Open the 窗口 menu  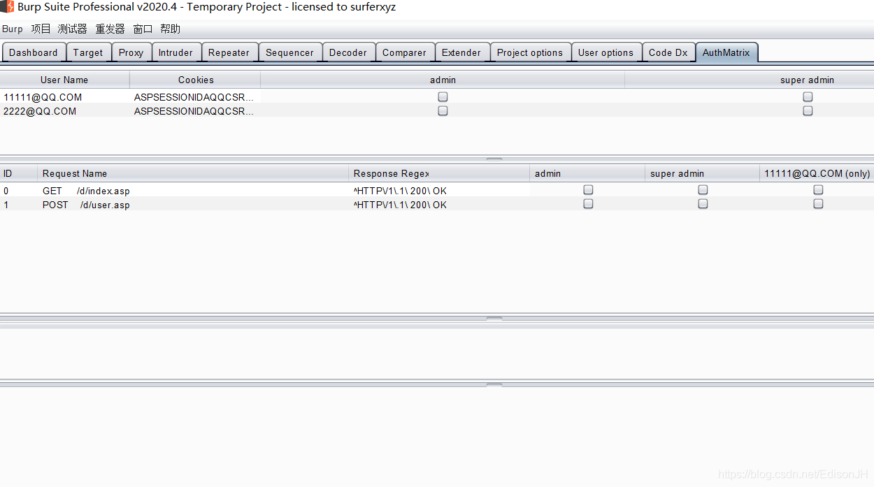(x=142, y=29)
